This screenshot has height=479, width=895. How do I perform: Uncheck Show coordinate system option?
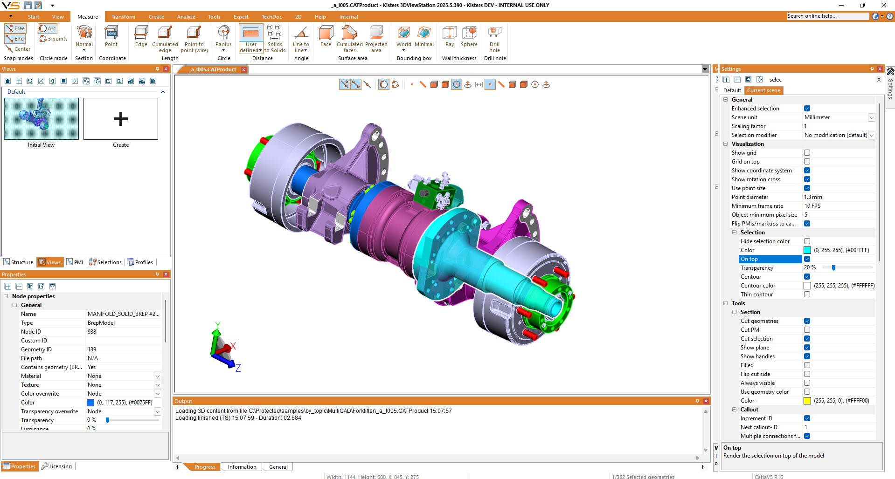point(807,171)
